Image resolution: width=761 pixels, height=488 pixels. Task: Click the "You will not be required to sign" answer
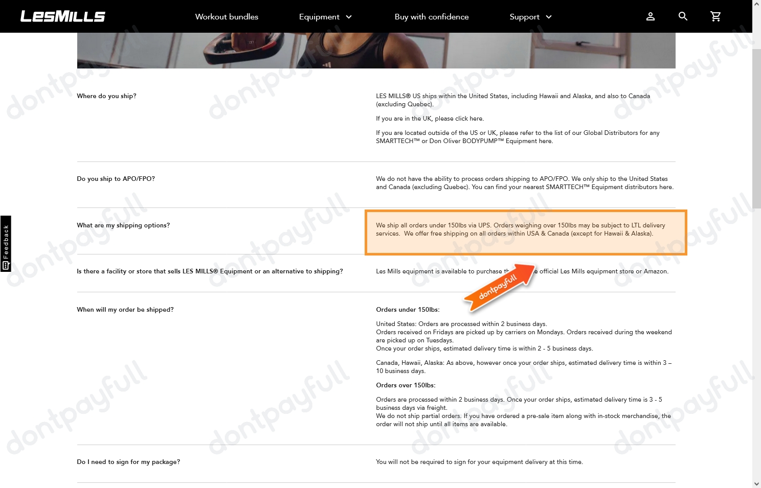[479, 462]
